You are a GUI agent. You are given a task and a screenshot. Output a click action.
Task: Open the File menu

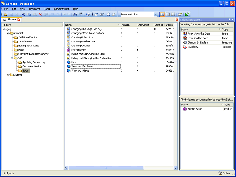click(6, 9)
